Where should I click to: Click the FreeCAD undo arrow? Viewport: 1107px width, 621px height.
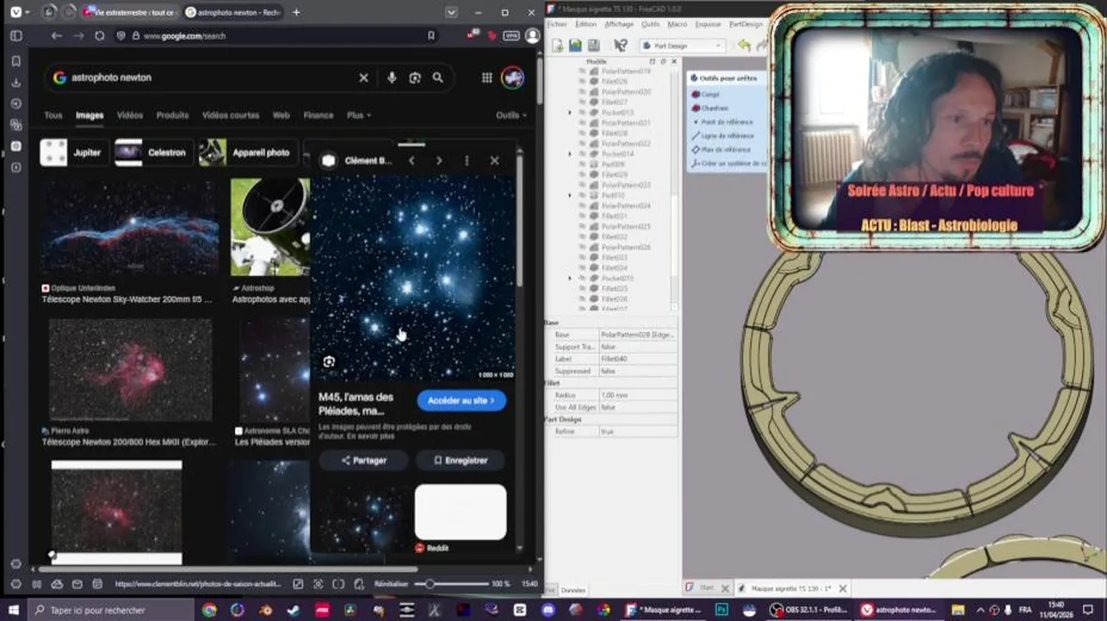pyautogui.click(x=744, y=46)
